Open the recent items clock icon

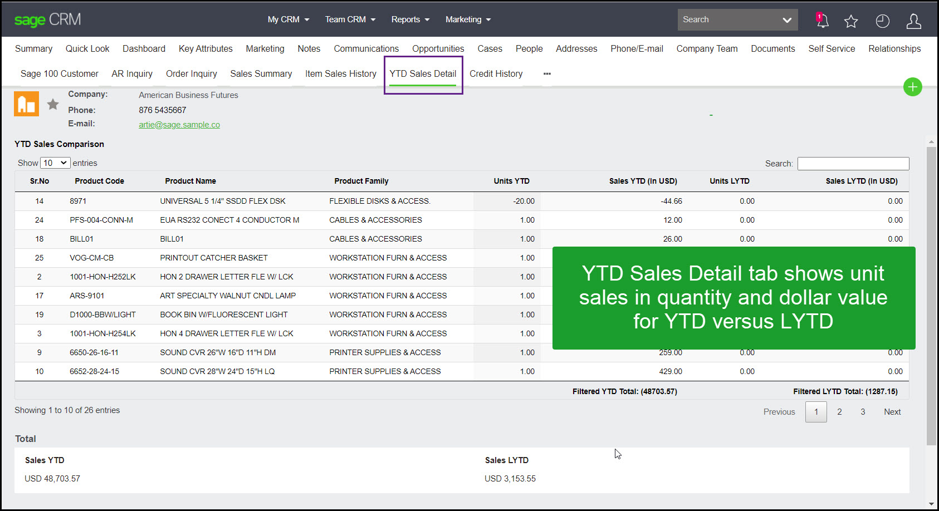[882, 21]
